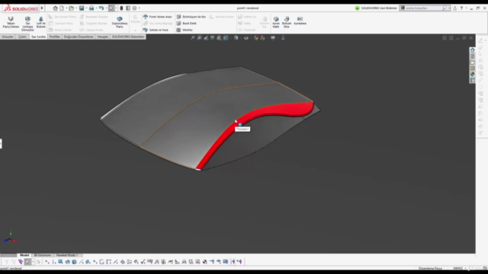
Task: Click the MMGS unit system in status bar
Action: [x=457, y=268]
